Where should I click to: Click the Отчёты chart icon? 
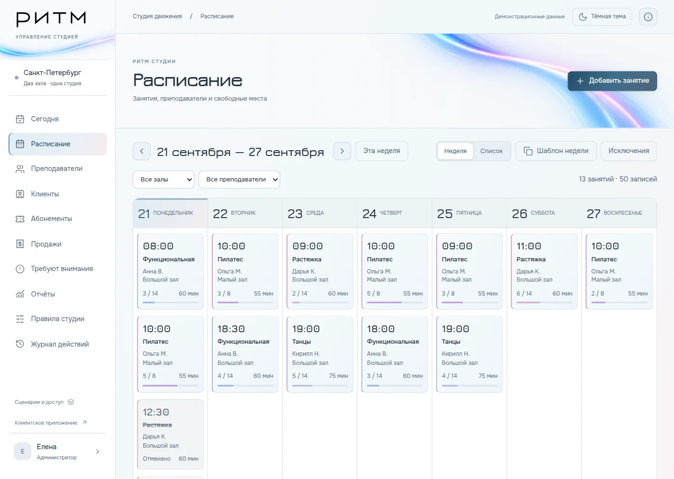[x=20, y=294]
